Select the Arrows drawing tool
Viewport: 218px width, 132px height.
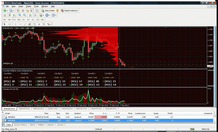pos(48,24)
